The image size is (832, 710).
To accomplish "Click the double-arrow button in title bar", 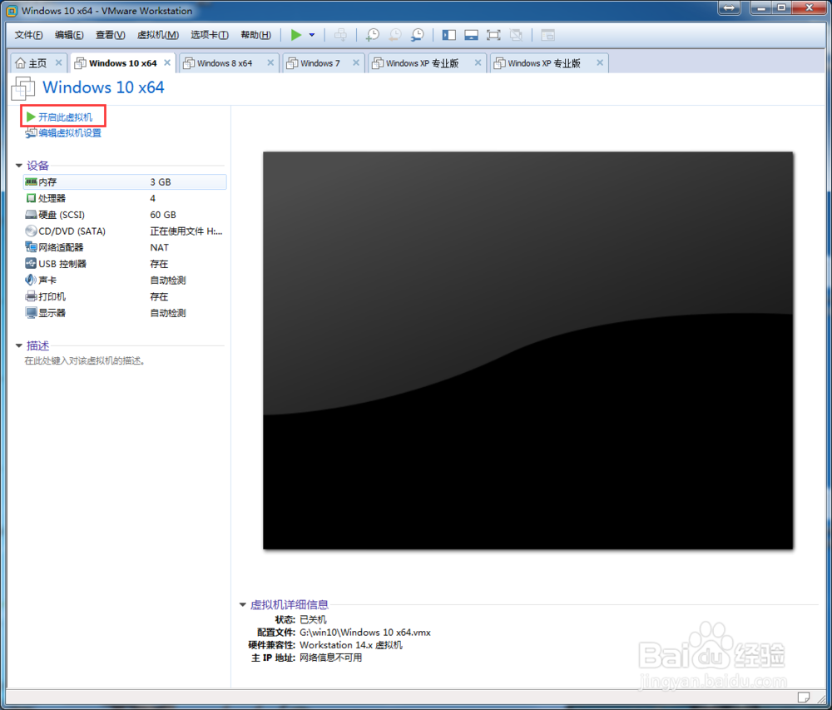I will tap(730, 8).
